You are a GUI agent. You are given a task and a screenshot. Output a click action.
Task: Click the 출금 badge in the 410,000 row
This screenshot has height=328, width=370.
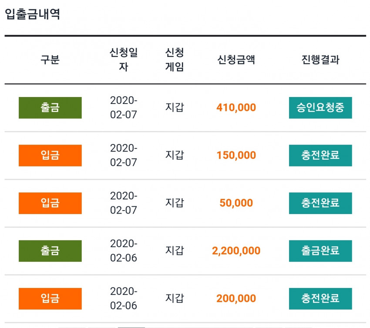click(50, 108)
